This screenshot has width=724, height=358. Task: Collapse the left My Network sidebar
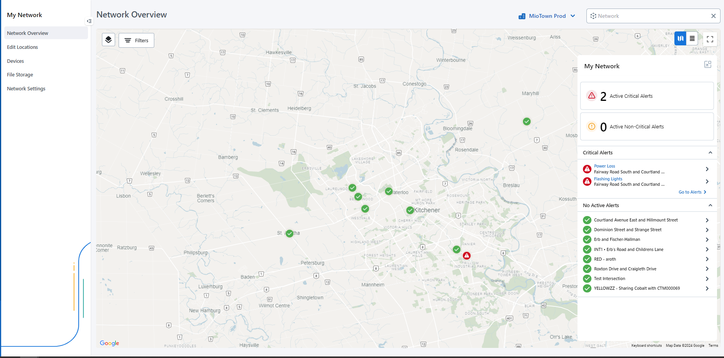click(x=89, y=21)
